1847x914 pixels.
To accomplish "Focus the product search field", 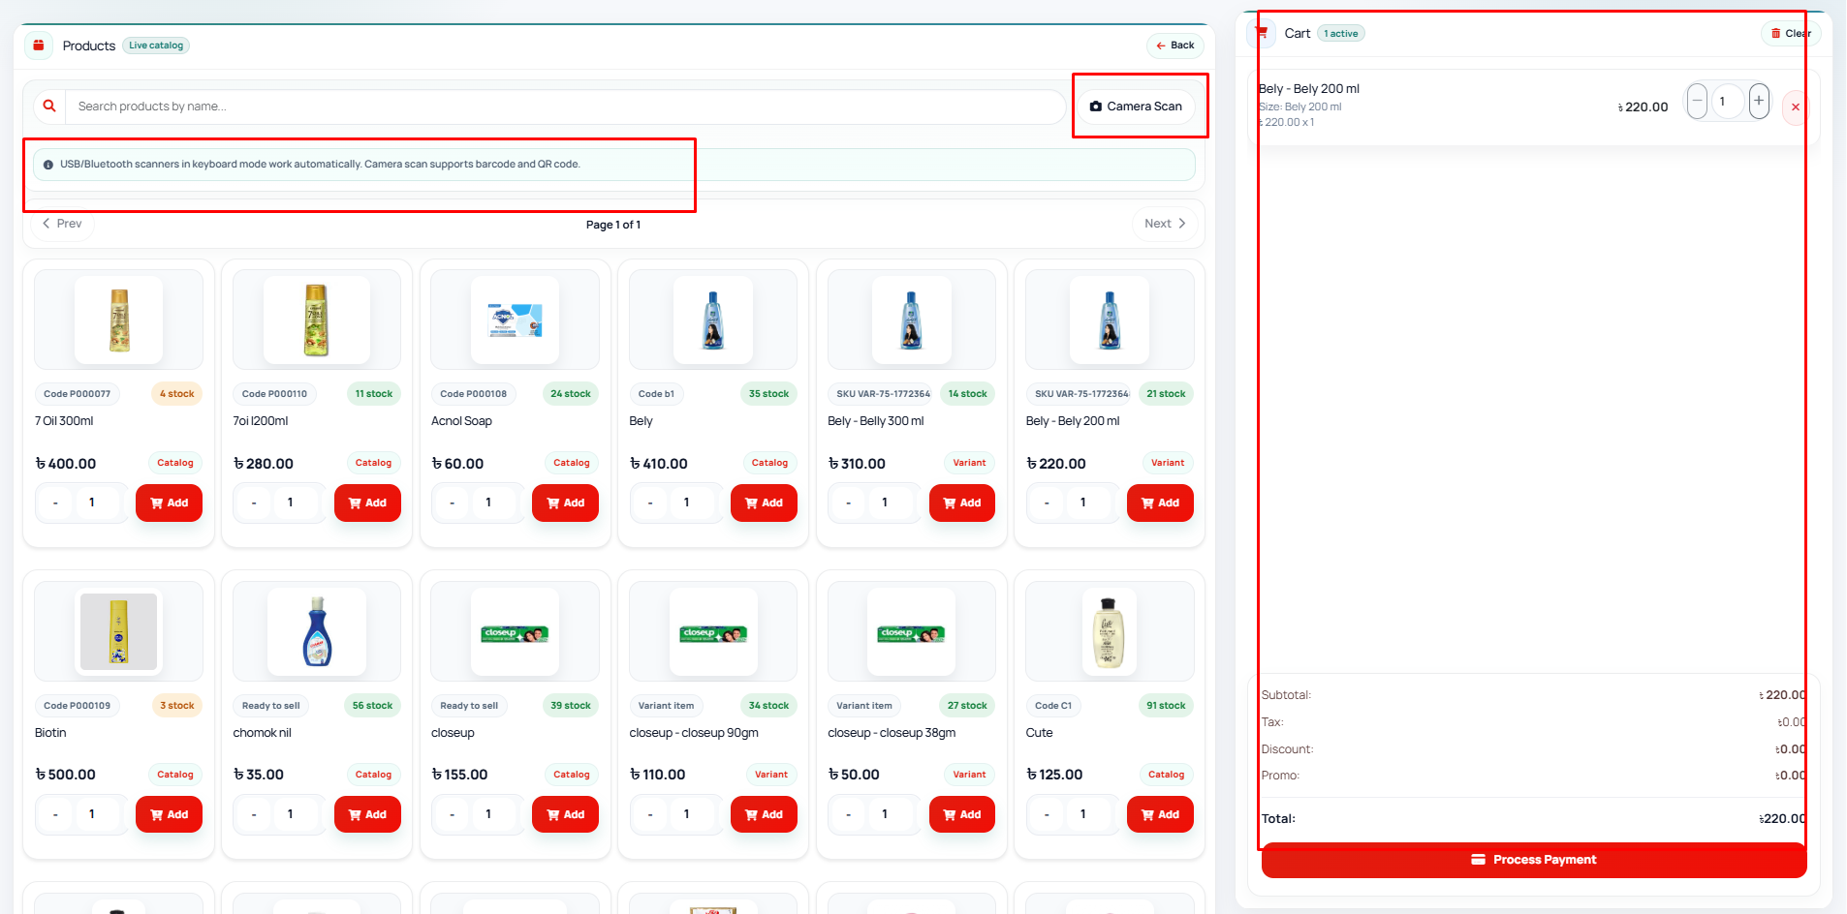I will [x=565, y=107].
